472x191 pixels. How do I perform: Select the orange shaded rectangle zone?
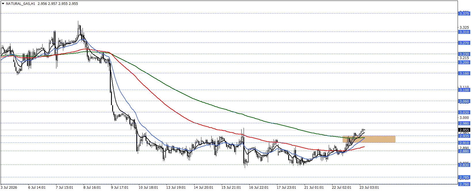[x=369, y=139]
